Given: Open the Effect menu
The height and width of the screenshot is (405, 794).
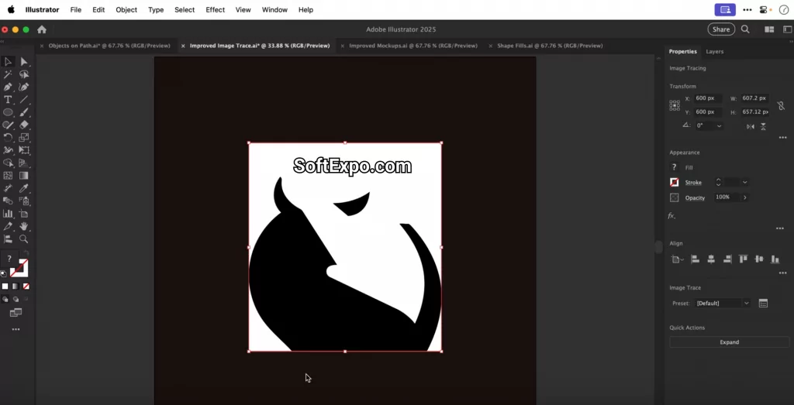Looking at the screenshot, I should (x=215, y=10).
